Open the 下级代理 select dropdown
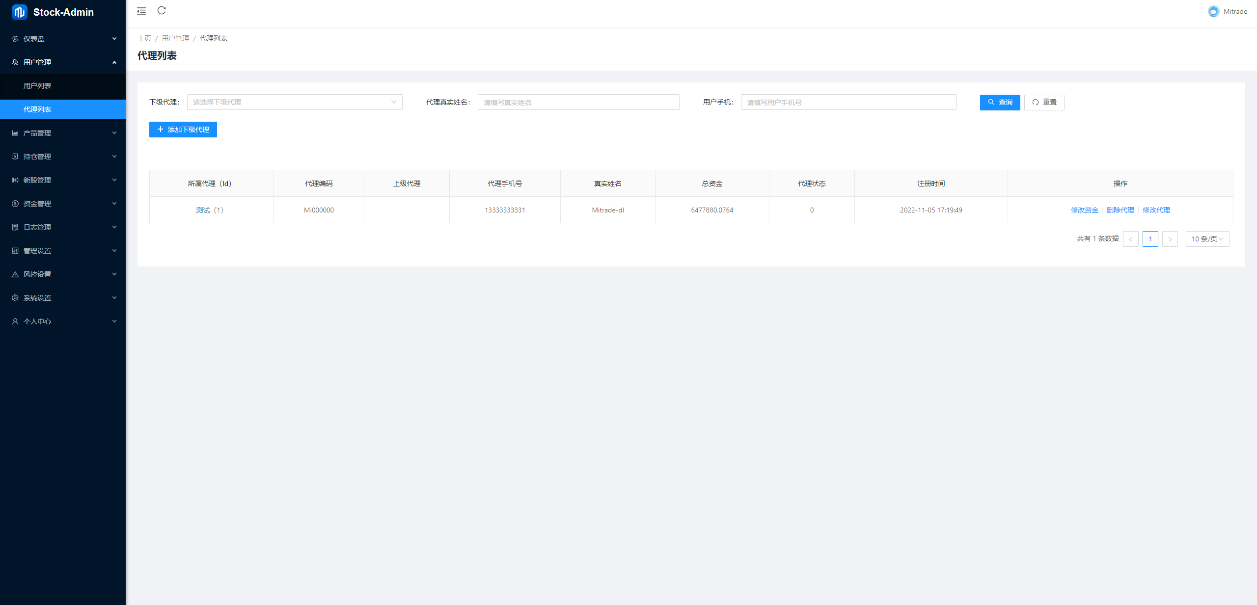This screenshot has height=605, width=1257. point(294,102)
